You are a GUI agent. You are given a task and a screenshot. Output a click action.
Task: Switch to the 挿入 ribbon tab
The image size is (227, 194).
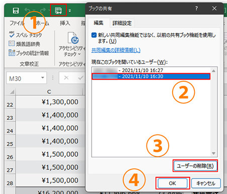[x=65, y=23]
